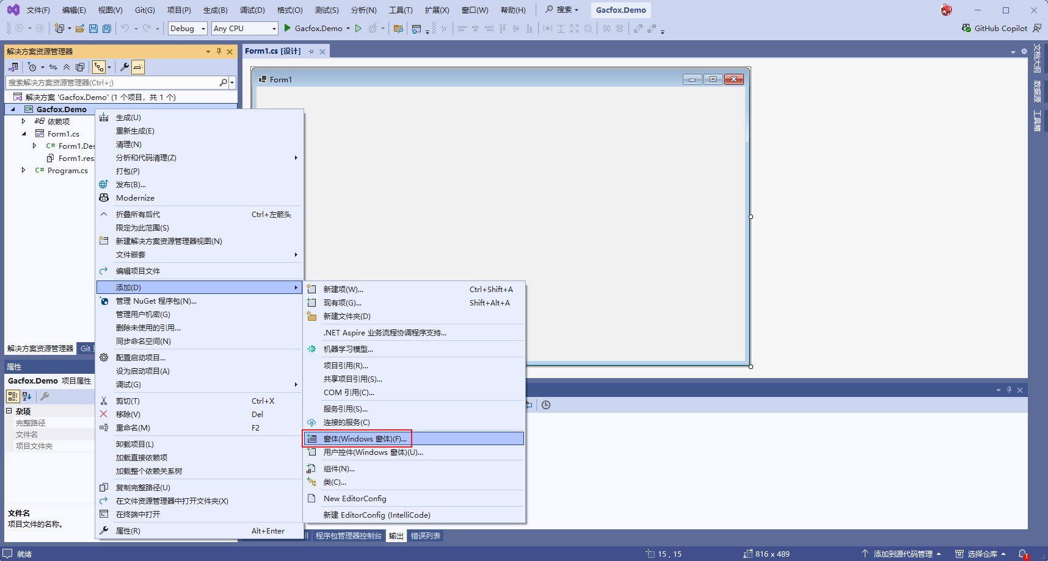Collapse the Gacfox.Demo project node
This screenshot has height=561, width=1048.
point(13,109)
